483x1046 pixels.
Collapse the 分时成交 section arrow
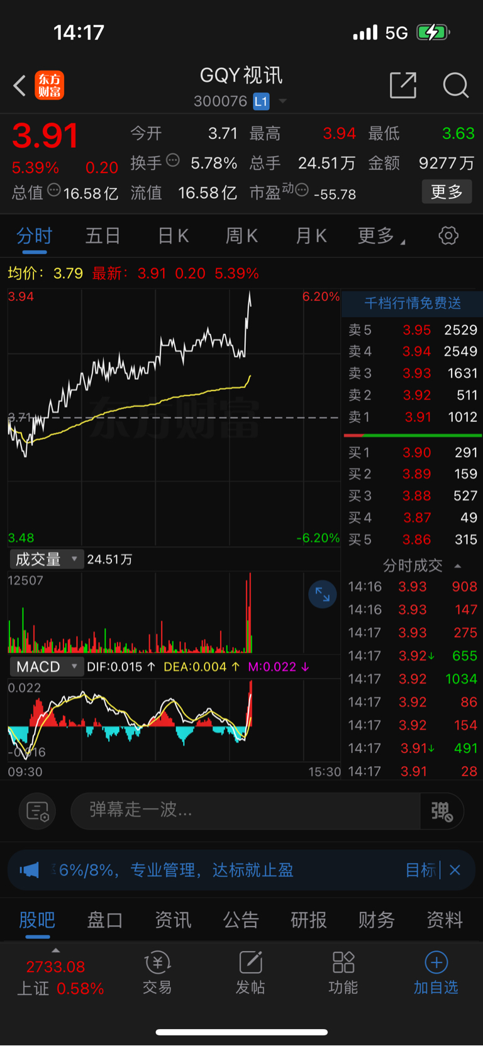(x=457, y=566)
